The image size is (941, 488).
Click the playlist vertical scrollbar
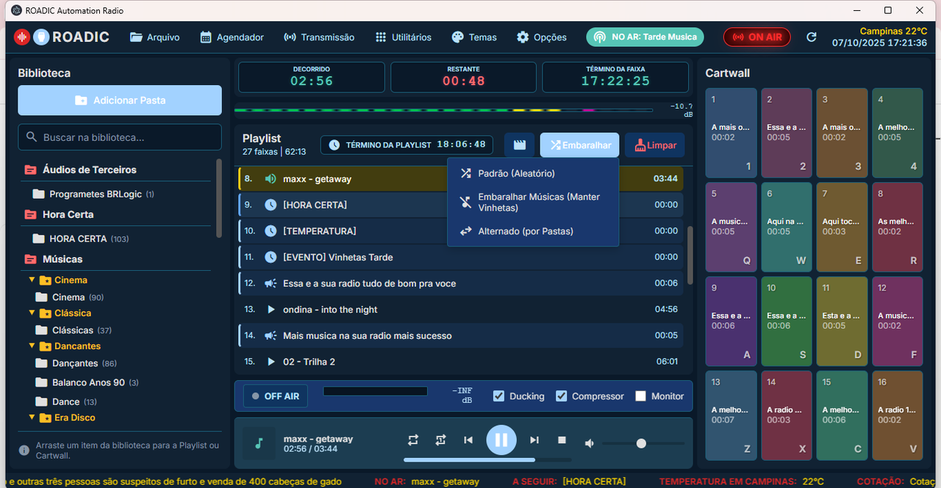tap(690, 255)
